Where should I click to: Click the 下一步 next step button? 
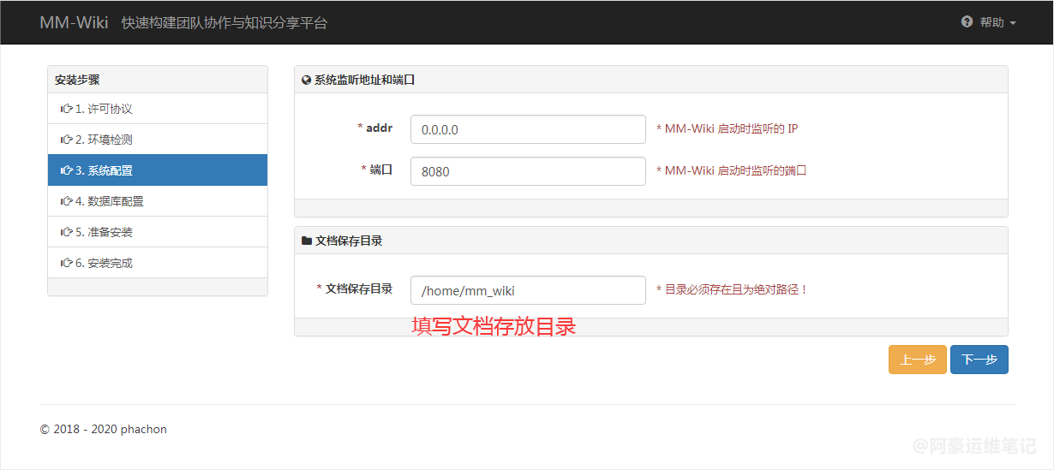pyautogui.click(x=979, y=360)
